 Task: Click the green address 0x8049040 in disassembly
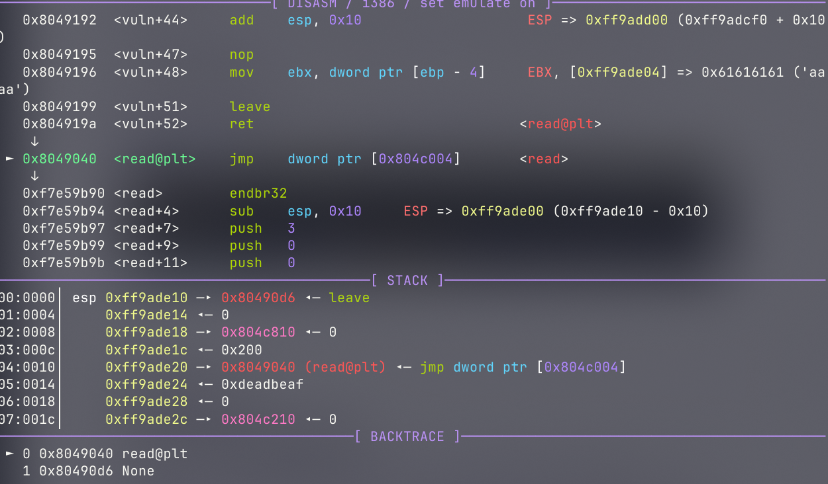pyautogui.click(x=59, y=159)
